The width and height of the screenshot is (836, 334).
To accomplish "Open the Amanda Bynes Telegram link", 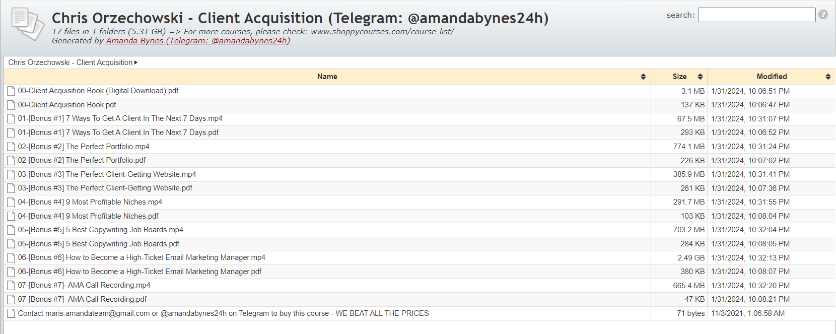I will tap(198, 41).
